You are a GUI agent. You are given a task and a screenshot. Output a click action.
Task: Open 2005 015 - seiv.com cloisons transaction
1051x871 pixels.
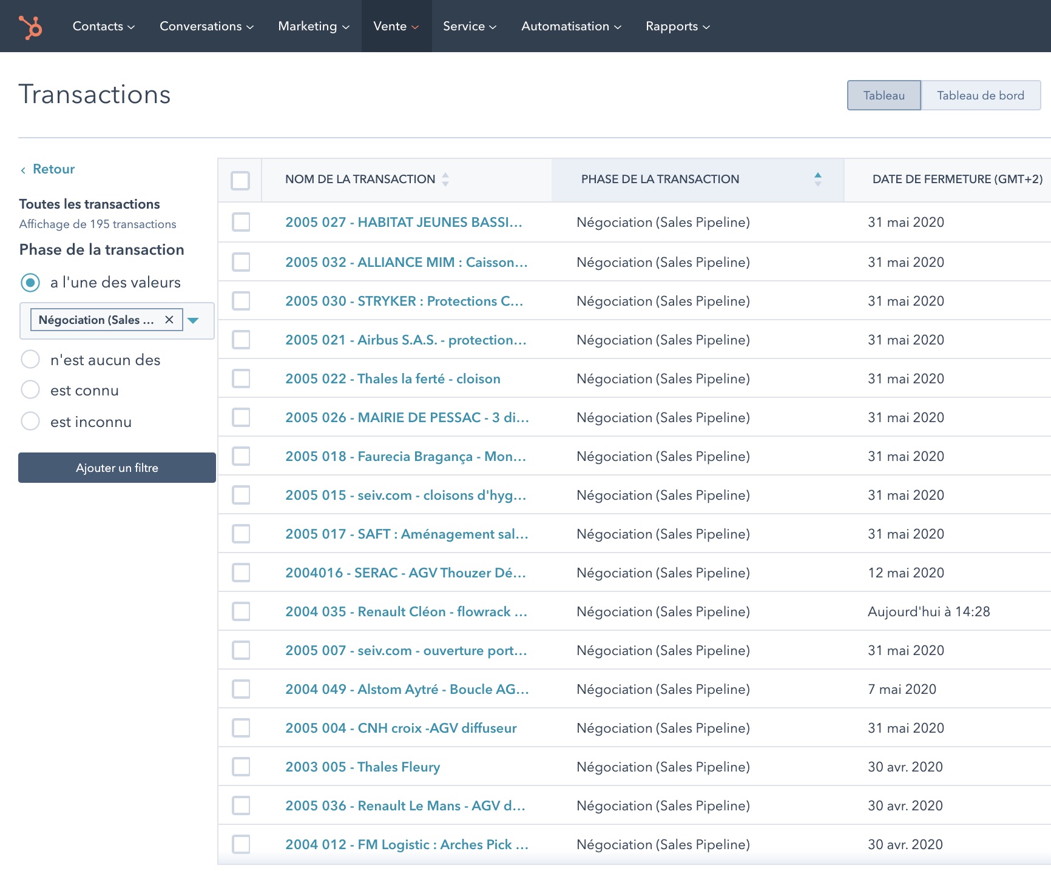[406, 495]
